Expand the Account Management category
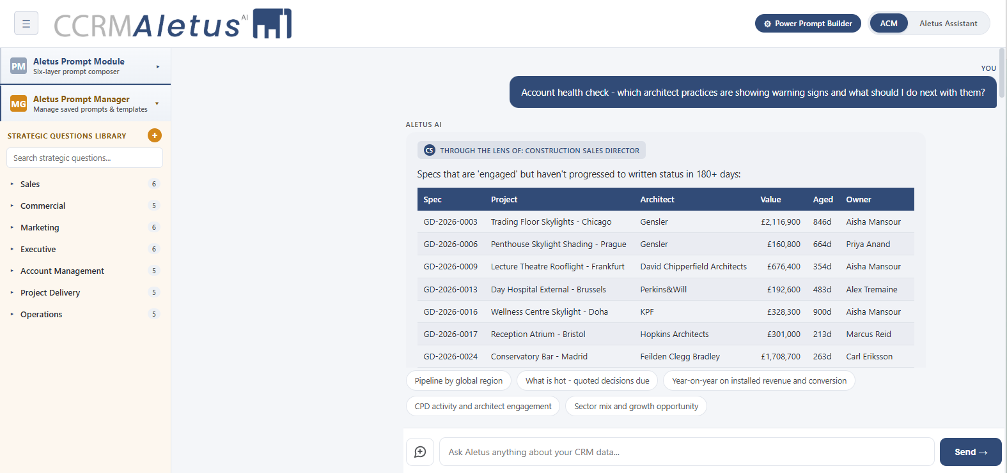This screenshot has height=473, width=1007. click(x=84, y=271)
